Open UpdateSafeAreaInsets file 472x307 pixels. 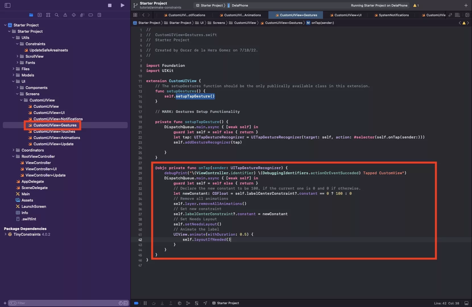coord(49,50)
